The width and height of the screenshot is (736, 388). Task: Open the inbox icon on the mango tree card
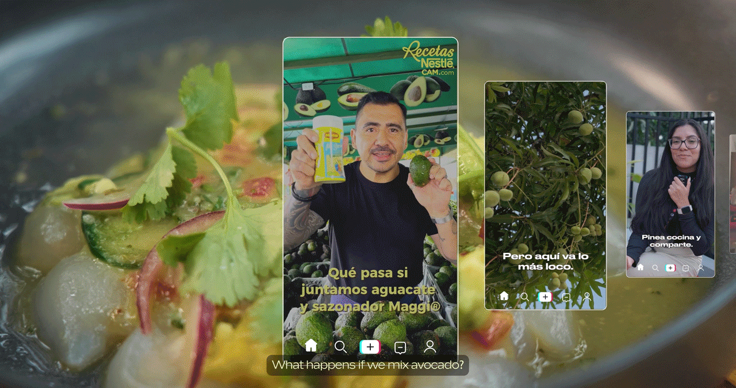(567, 297)
